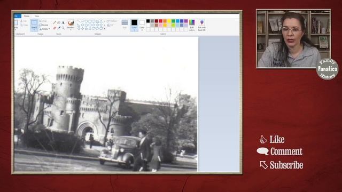Image resolution: width=342 pixels, height=192 pixels.
Task: Choose the Rounded rectangle shape
Action: [x=94, y=21]
